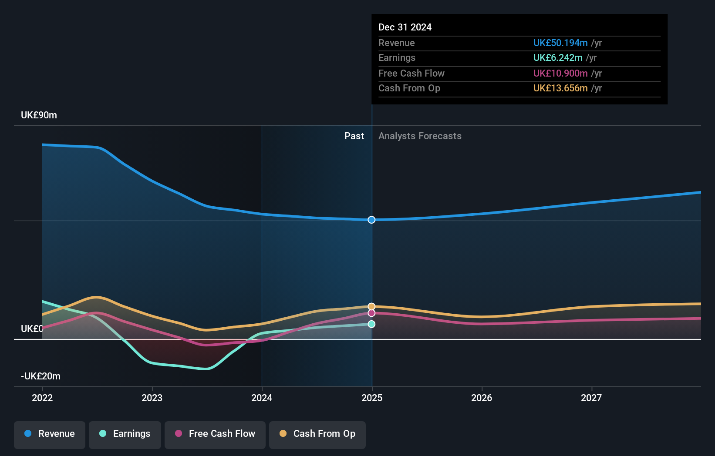Toggle the Earnings legend button
The height and width of the screenshot is (456, 715).
coord(125,435)
